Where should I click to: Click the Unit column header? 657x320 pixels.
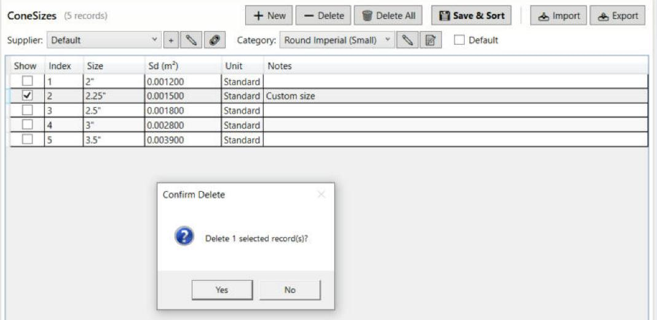click(x=242, y=66)
